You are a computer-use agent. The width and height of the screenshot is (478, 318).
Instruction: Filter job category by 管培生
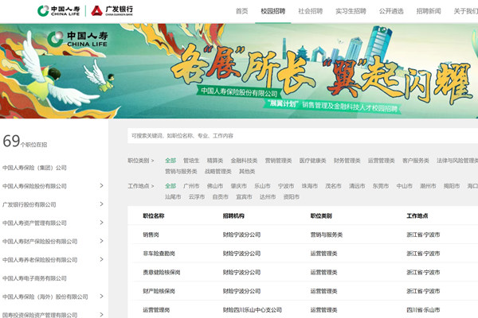point(191,161)
